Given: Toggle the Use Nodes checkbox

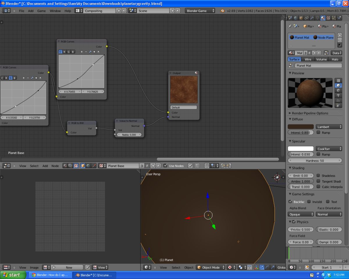Looking at the screenshot, I should point(165,166).
